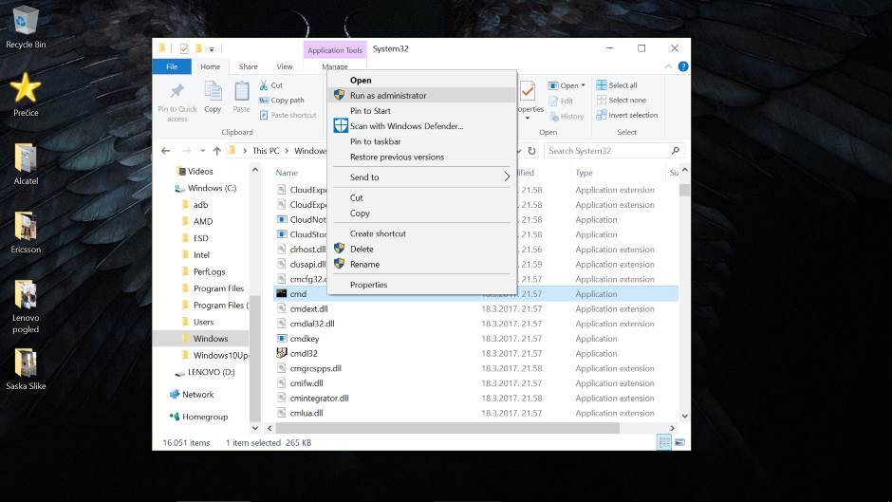Select Program Files folder in navigation tree

tap(217, 288)
